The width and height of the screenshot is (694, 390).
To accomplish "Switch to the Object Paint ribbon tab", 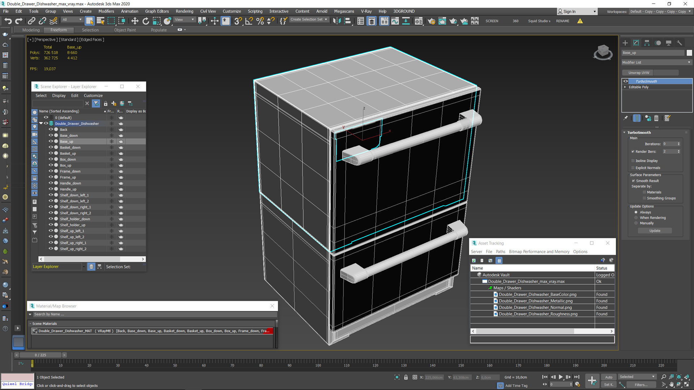I will (x=125, y=30).
